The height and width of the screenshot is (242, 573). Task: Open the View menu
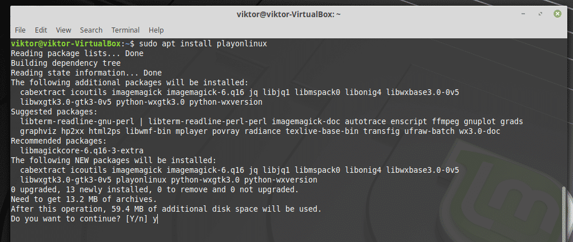[63, 30]
